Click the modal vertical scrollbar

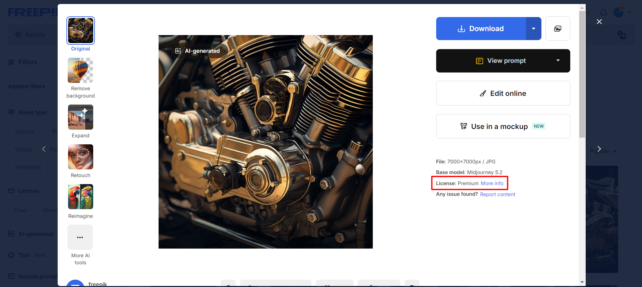click(x=582, y=74)
